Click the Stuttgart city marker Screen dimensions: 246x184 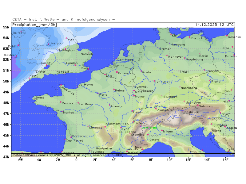162,95
